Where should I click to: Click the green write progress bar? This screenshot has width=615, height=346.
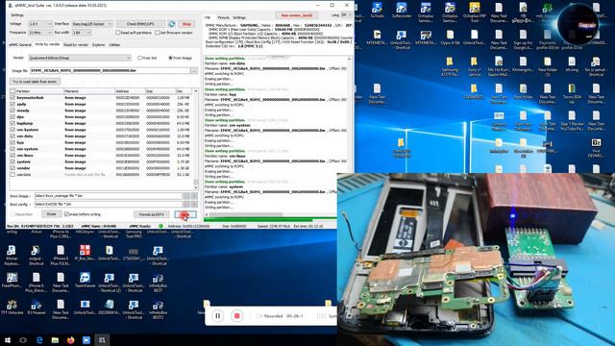pos(270,220)
